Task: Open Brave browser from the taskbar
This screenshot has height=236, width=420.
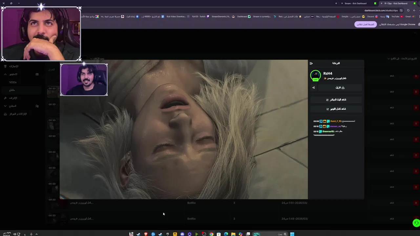Action: [x=146, y=234]
